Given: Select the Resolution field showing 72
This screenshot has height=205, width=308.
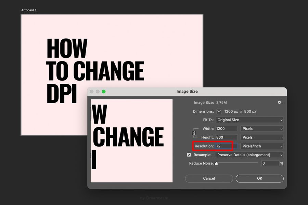Looking at the screenshot, I should [226, 146].
